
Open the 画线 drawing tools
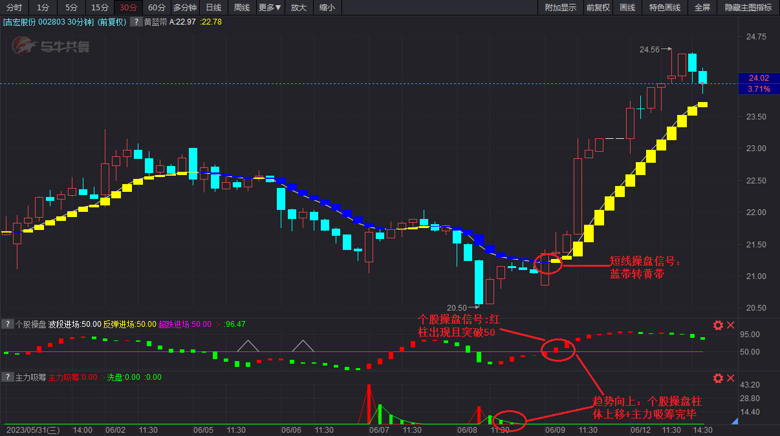click(627, 8)
